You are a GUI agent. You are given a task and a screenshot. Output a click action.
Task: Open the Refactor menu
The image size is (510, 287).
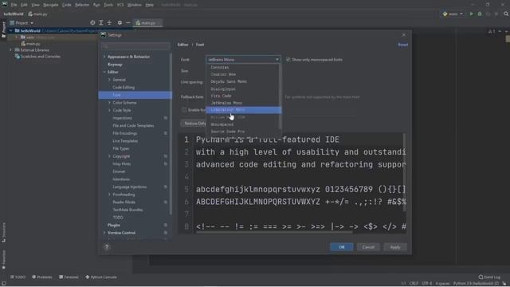[x=82, y=5]
